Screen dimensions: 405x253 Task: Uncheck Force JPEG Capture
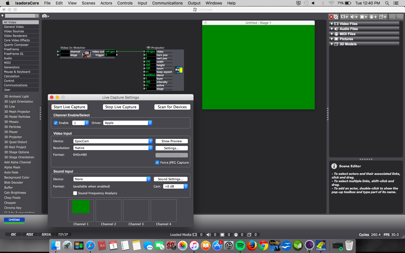point(157,162)
